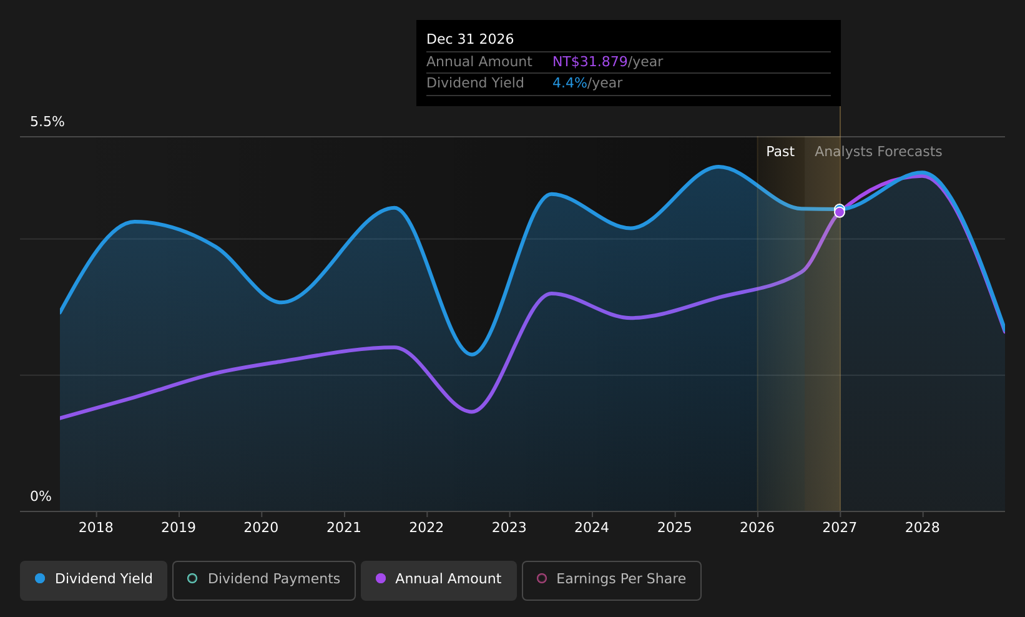Click the 4.4% dividend yield value
This screenshot has height=617, width=1025.
pyautogui.click(x=570, y=83)
